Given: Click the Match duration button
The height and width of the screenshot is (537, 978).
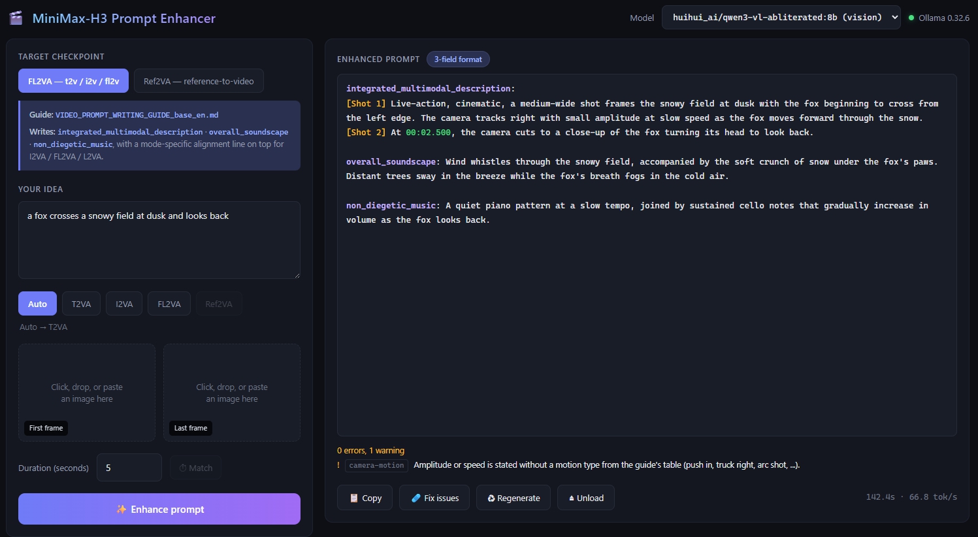Looking at the screenshot, I should pyautogui.click(x=195, y=468).
